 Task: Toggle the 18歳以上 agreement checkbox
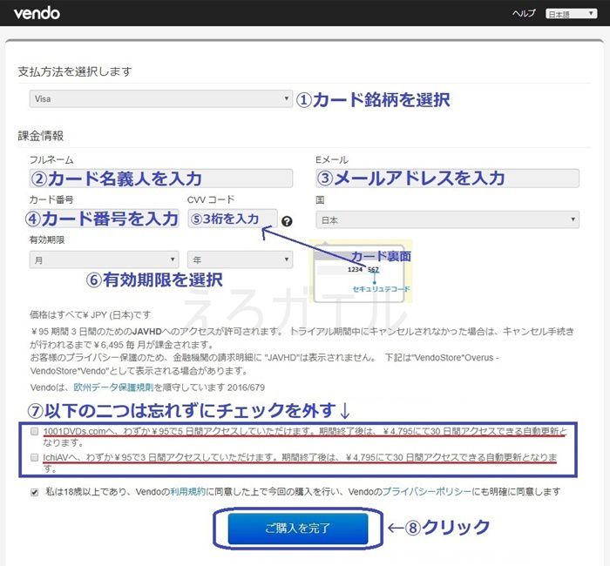(35, 493)
